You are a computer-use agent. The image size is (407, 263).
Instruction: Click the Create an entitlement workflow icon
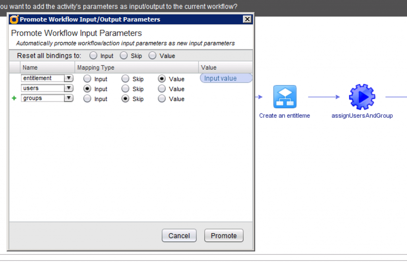click(x=285, y=97)
